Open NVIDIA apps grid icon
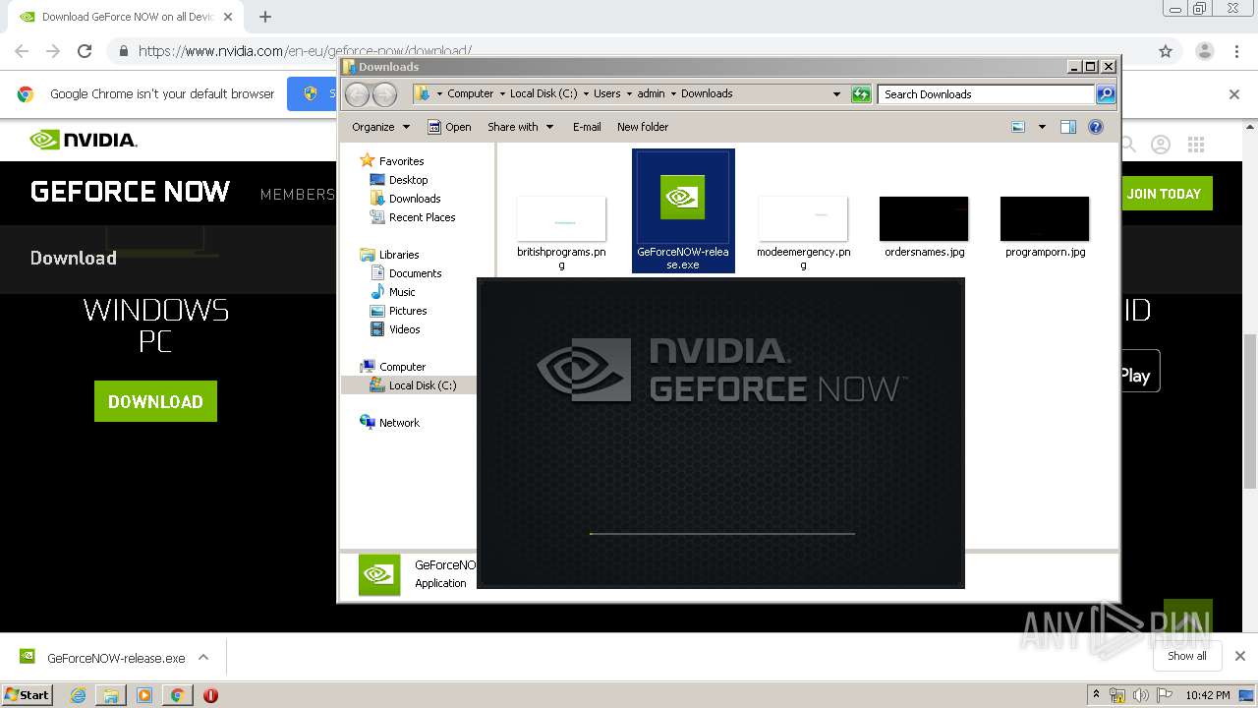 coord(1196,145)
